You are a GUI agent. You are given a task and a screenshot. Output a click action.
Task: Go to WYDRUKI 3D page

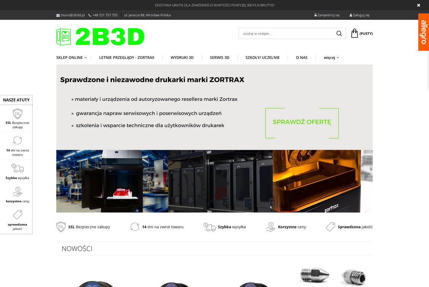tap(182, 57)
